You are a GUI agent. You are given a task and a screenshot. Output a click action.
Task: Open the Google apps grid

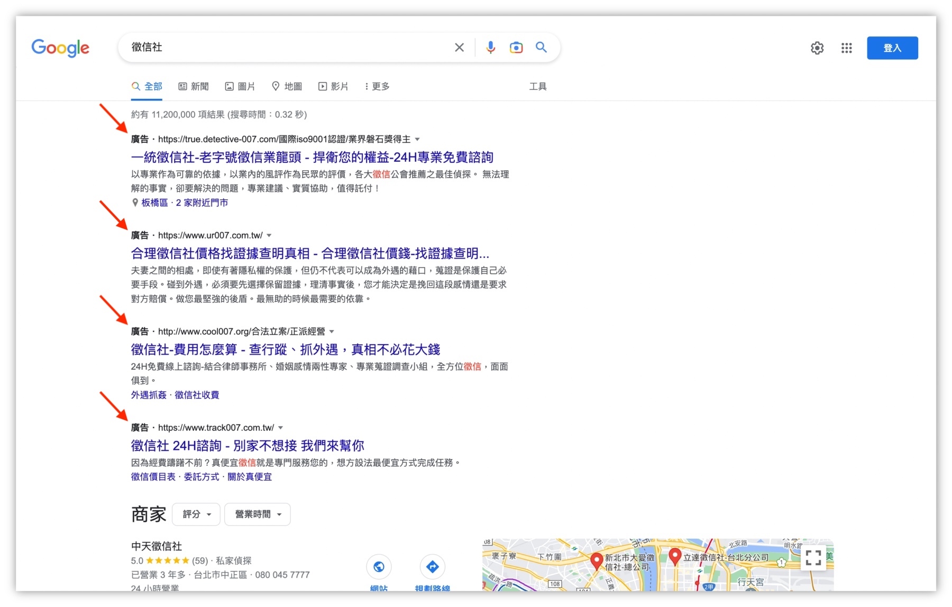click(846, 48)
